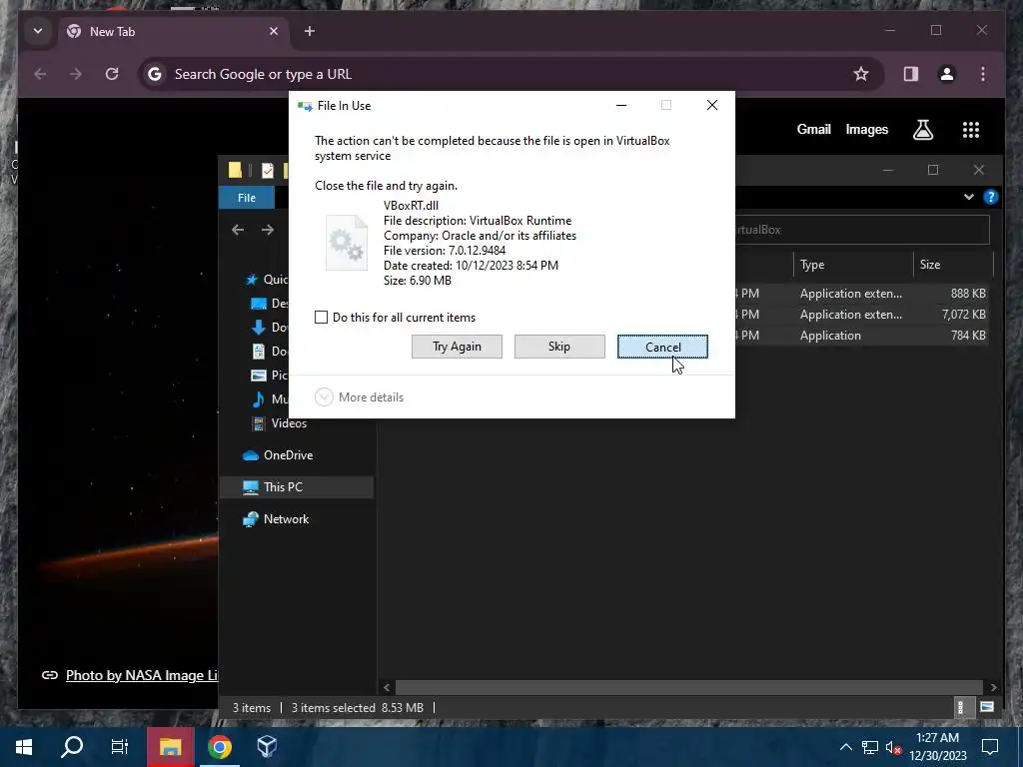The height and width of the screenshot is (767, 1023).
Task: Click the Explorer quick access properties icon
Action: 268,170
